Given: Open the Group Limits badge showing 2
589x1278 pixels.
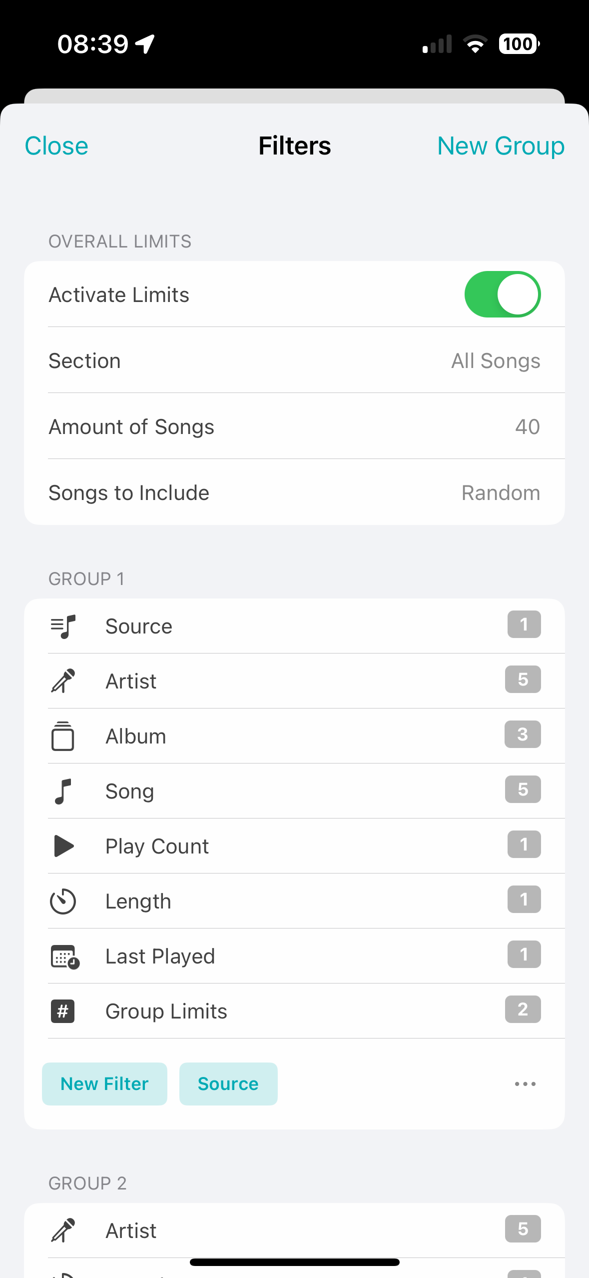Looking at the screenshot, I should tap(523, 1009).
